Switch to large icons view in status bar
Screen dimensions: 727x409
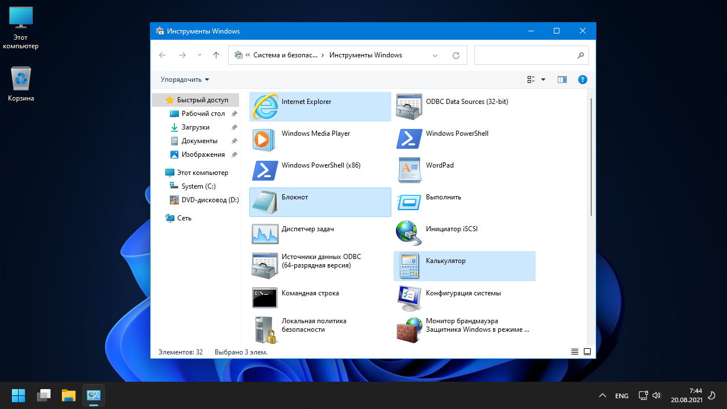click(x=587, y=352)
